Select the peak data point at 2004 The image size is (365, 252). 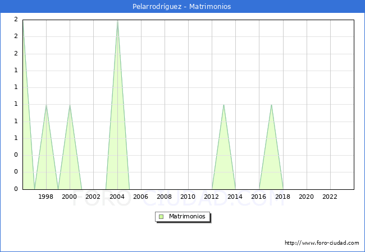(117, 20)
